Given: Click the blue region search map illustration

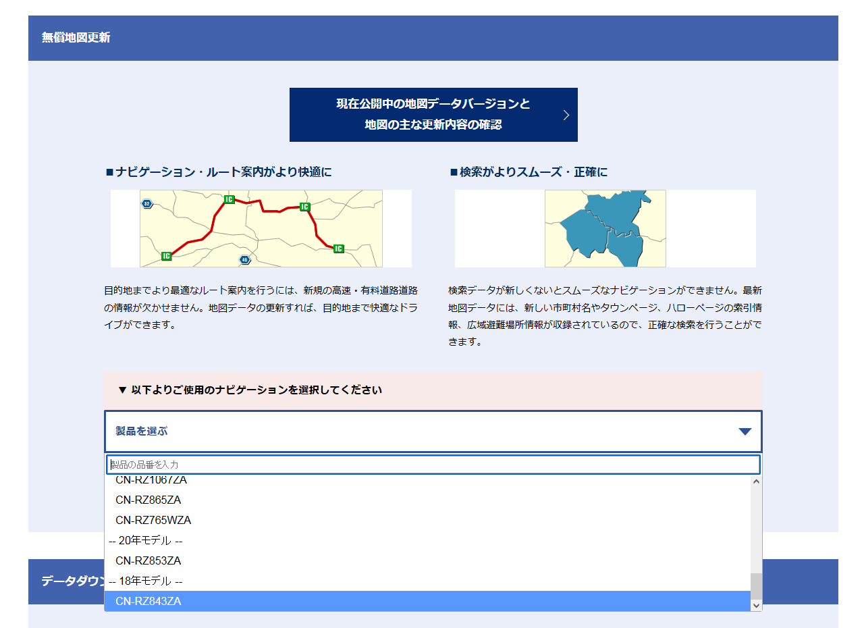Looking at the screenshot, I should coord(605,228).
